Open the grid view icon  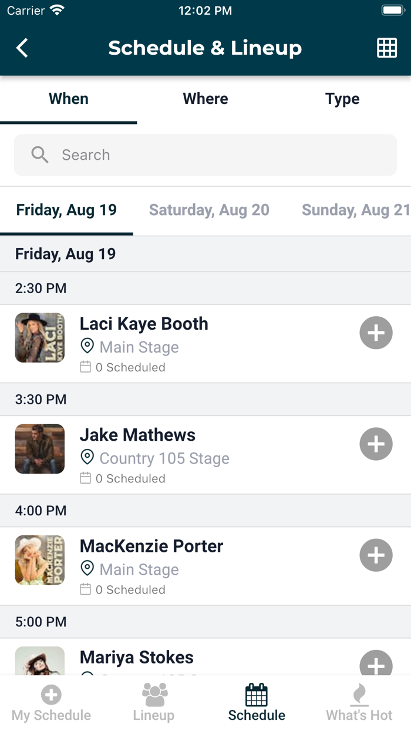pos(387,48)
